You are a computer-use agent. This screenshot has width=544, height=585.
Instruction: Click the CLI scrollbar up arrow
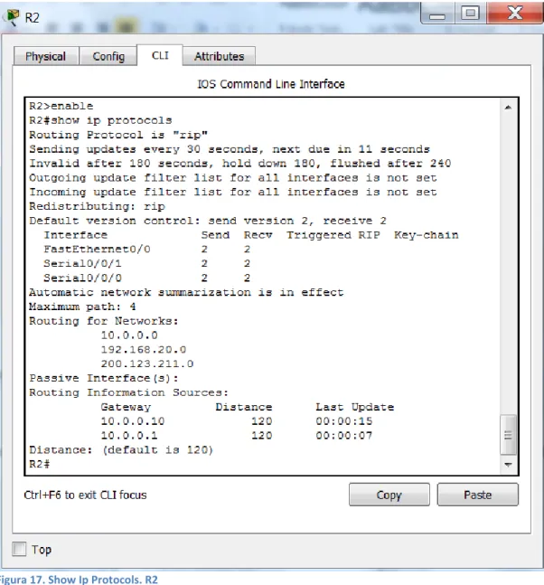coord(508,108)
